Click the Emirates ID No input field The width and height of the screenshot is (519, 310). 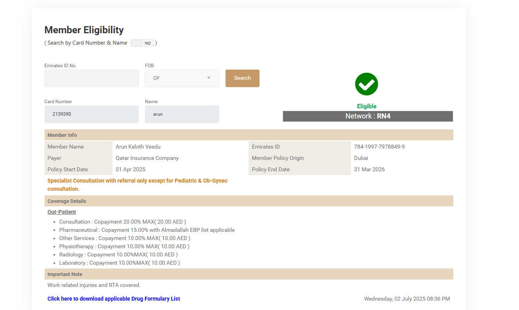coord(91,78)
